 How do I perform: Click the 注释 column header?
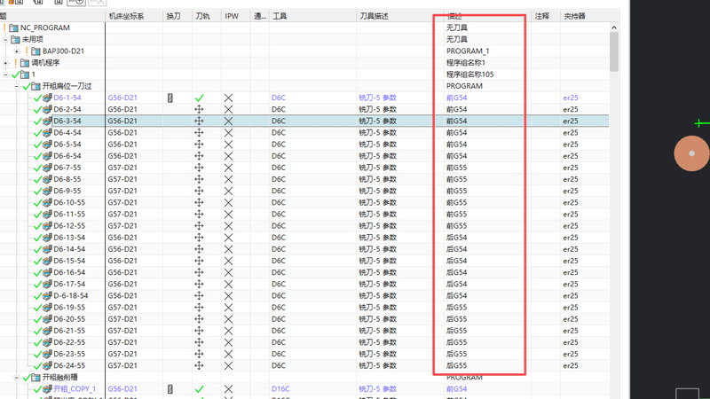tap(546, 16)
